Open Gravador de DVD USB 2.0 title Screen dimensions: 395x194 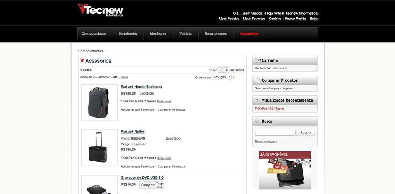(142, 177)
